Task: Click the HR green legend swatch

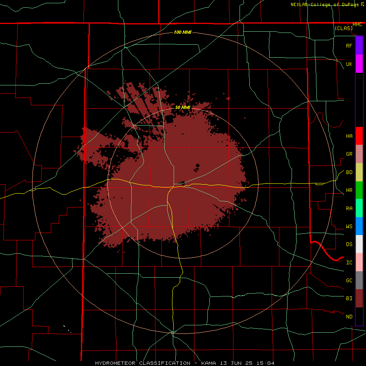Action: click(359, 190)
